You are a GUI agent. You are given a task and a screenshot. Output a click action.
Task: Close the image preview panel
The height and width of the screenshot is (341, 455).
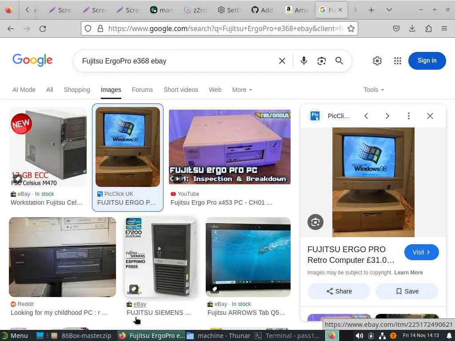pyautogui.click(x=430, y=116)
